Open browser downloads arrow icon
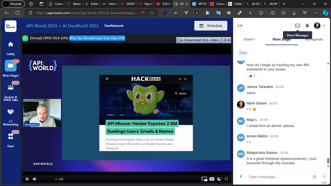Image resolution: width=331 pixels, height=186 pixels. [294, 13]
